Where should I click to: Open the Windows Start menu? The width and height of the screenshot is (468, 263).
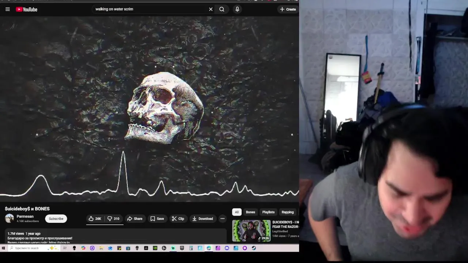coord(3,248)
